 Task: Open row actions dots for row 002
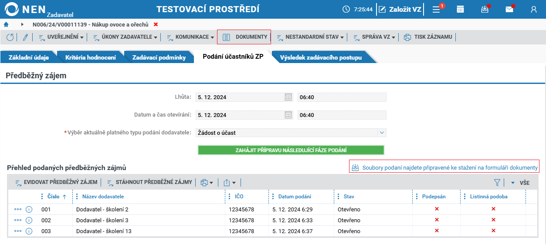pos(18,220)
